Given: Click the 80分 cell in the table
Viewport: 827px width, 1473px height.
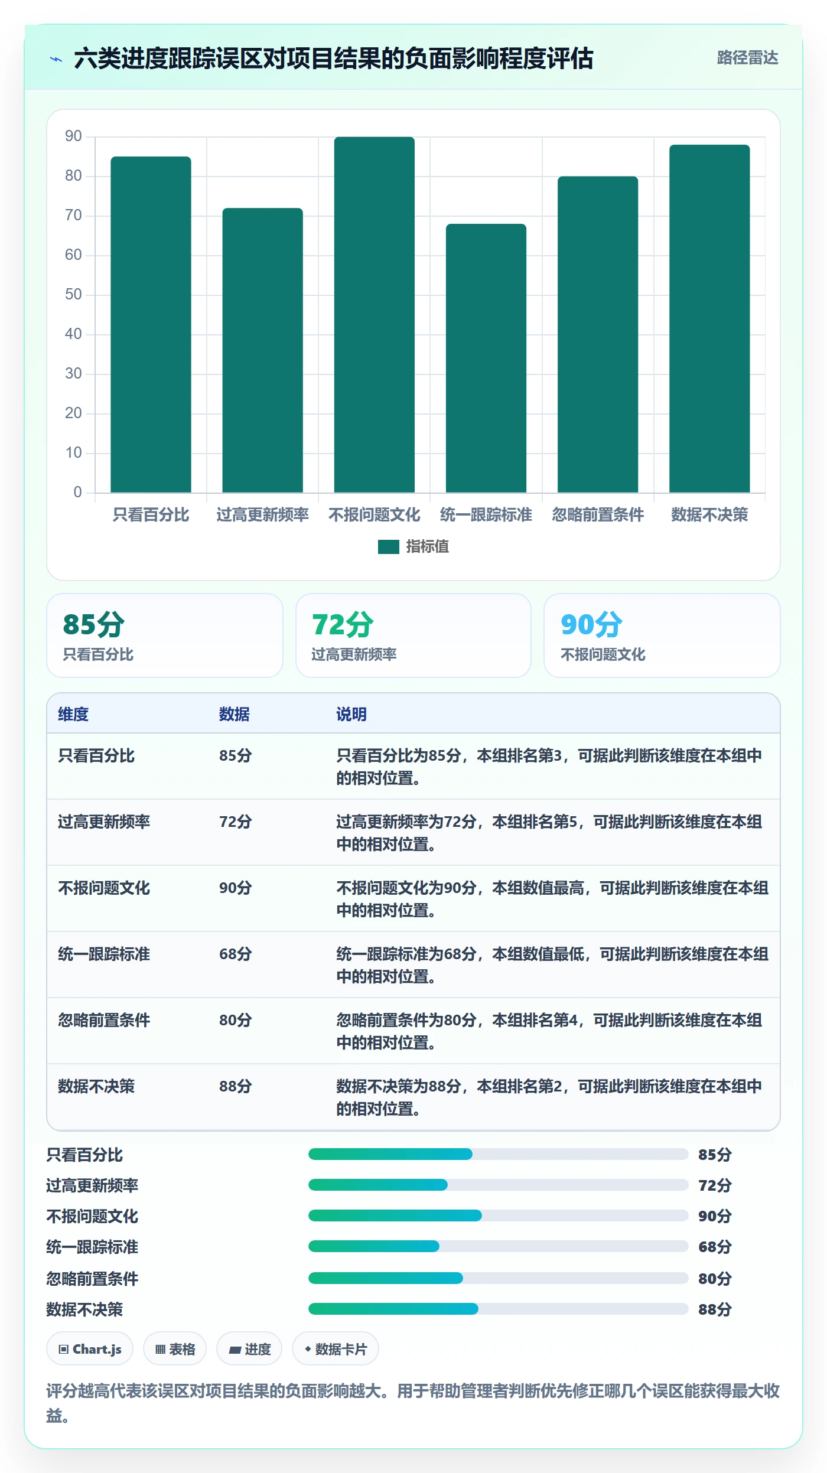Looking at the screenshot, I should pyautogui.click(x=236, y=1021).
